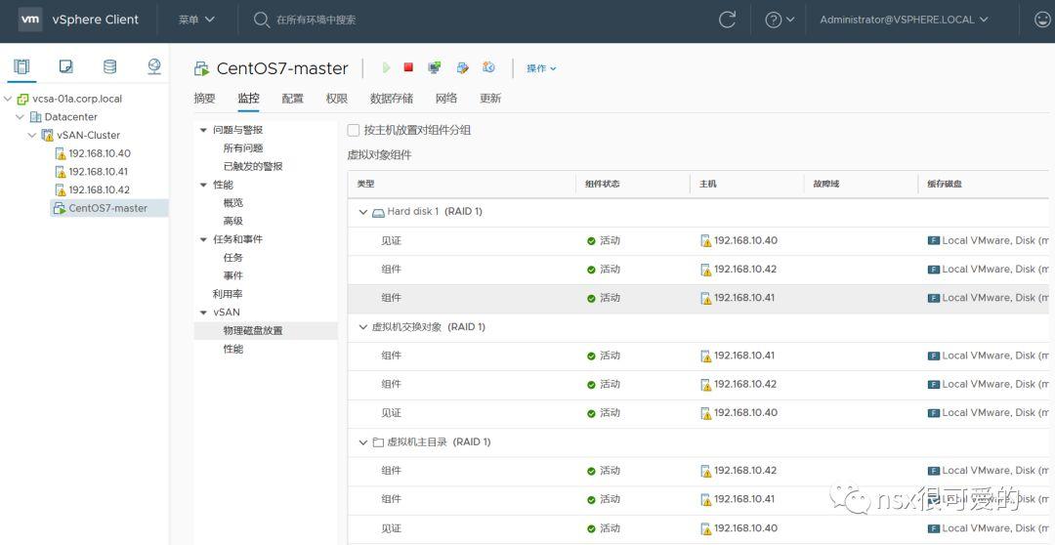
Task: Open 性能 under the vSAN section
Action: coord(233,350)
